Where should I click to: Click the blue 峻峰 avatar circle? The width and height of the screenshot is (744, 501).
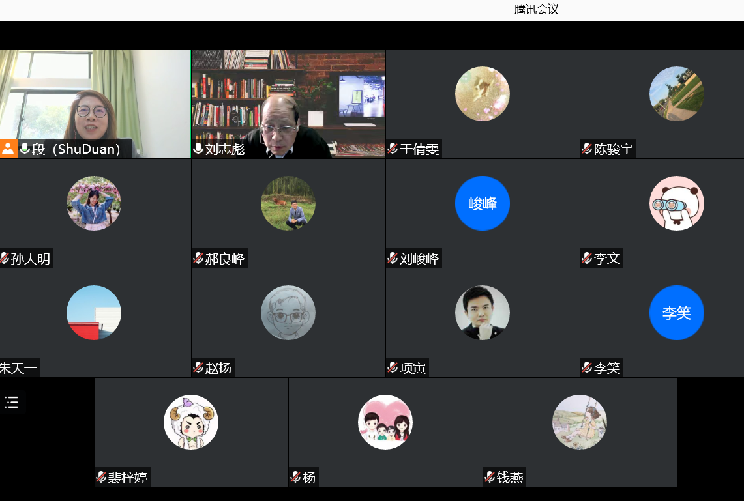pyautogui.click(x=483, y=203)
